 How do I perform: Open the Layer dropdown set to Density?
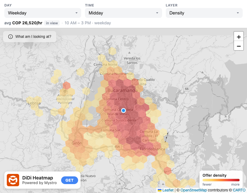click(x=204, y=13)
